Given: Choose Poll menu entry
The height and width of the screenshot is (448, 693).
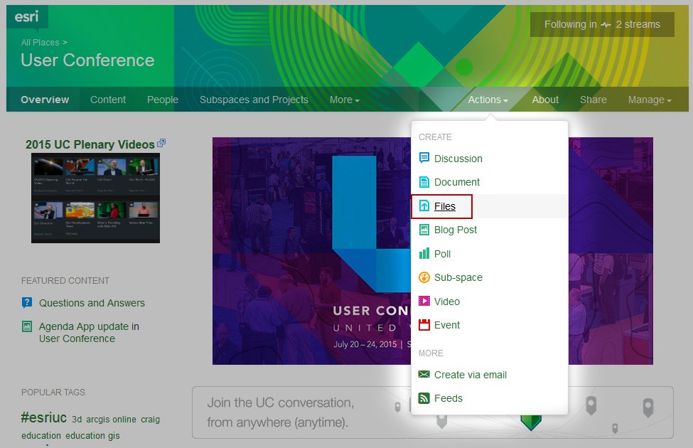Looking at the screenshot, I should click(x=489, y=253).
